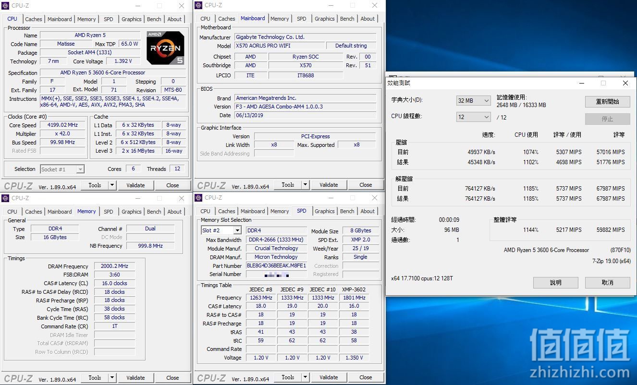Click the XMP-3602 frequency cell 1801 MHz
This screenshot has height=385, width=637.
[354, 298]
